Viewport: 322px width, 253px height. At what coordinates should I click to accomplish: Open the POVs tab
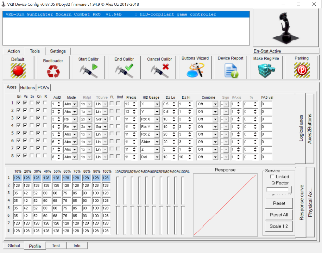(x=43, y=88)
